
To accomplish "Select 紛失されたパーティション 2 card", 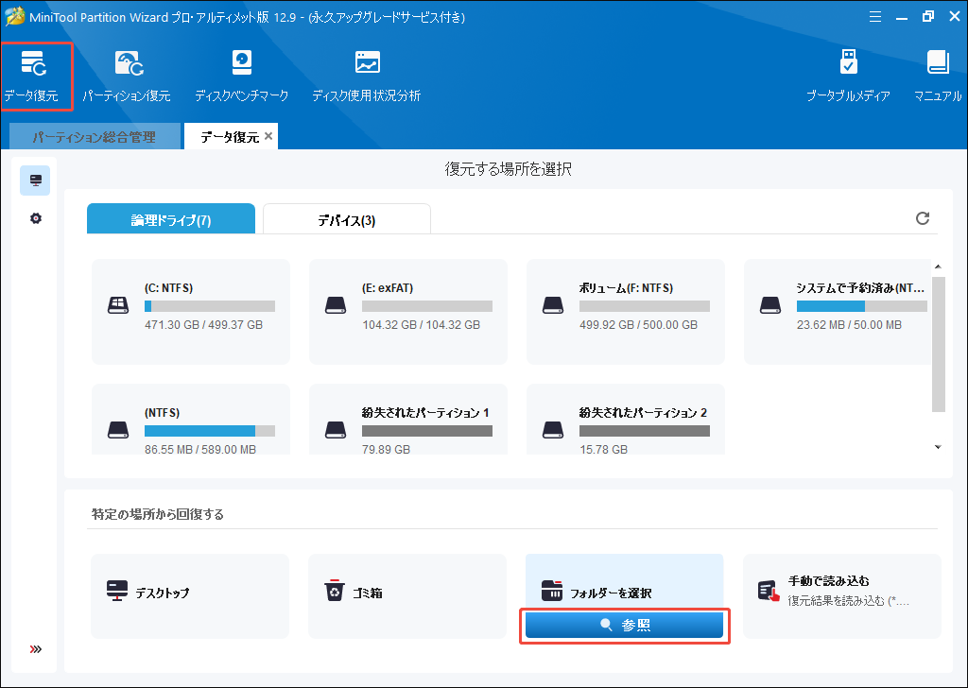I will (x=626, y=420).
